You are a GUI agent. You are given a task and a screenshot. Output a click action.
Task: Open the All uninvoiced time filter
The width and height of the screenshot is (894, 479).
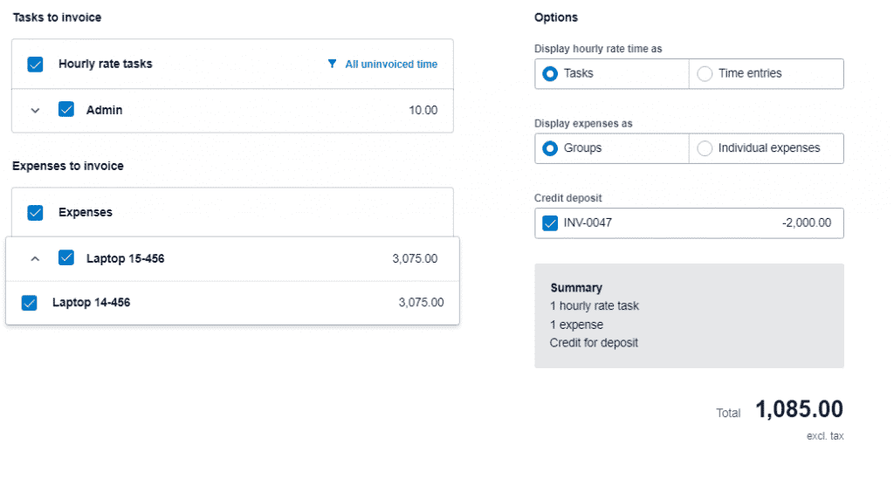(x=391, y=65)
